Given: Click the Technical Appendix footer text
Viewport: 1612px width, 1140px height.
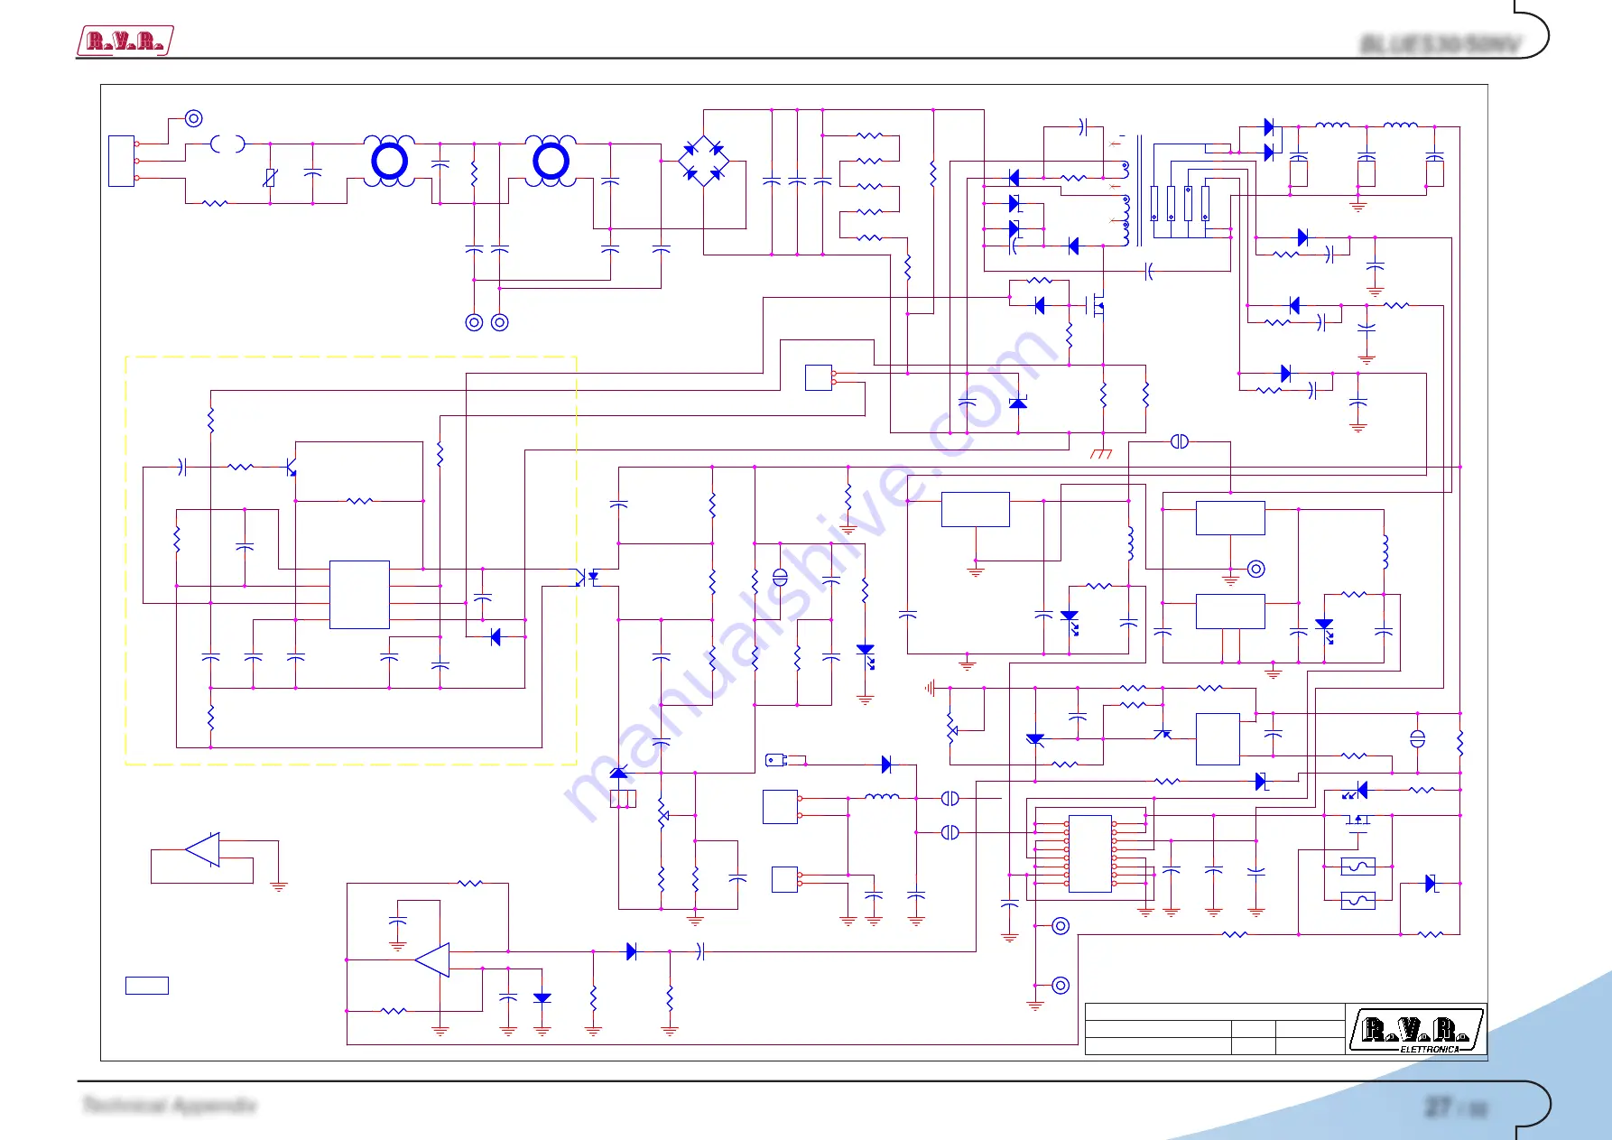Looking at the screenshot, I should (x=170, y=1105).
